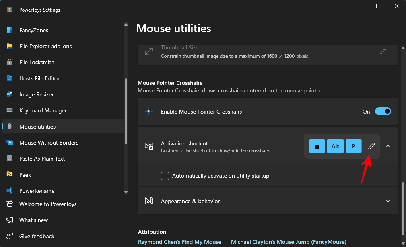This screenshot has width=406, height=247.
Task: Expand the Appearance & behavior section
Action: (388, 201)
